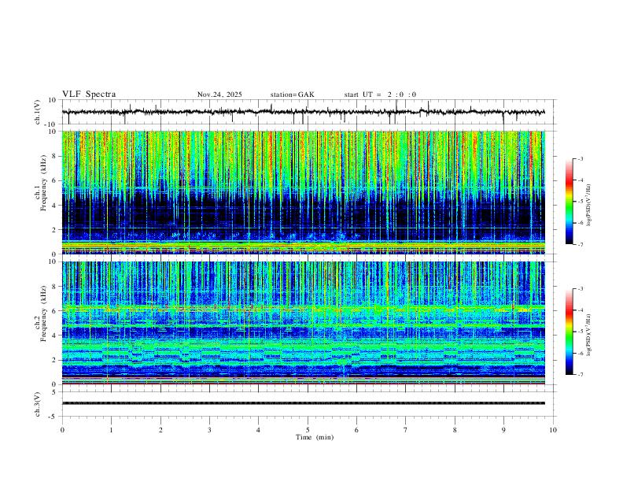Click the 'station=GAK' header text
Image resolution: width=623 pixels, height=482 pixels.
pos(293,95)
